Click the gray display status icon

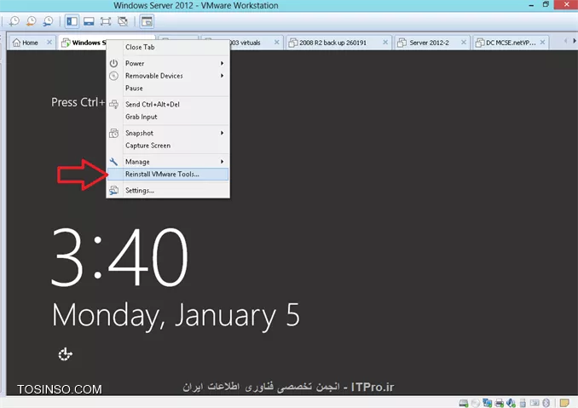point(535,403)
